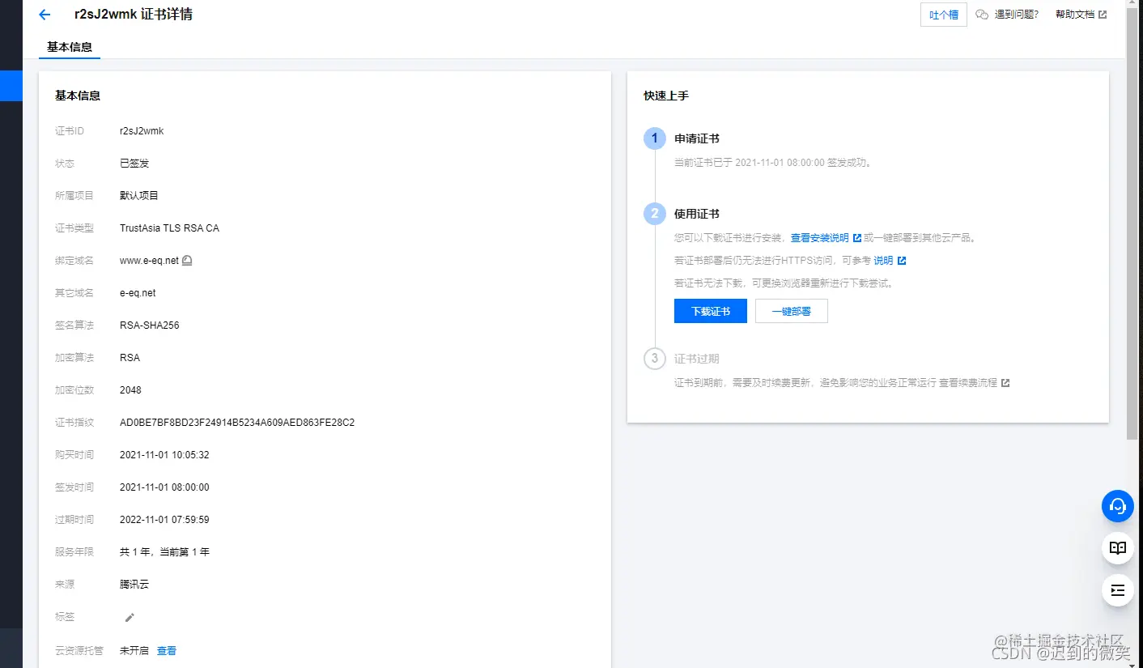The width and height of the screenshot is (1143, 668).
Task: Open the 说明 link about HTTPS access
Action: (x=883, y=261)
